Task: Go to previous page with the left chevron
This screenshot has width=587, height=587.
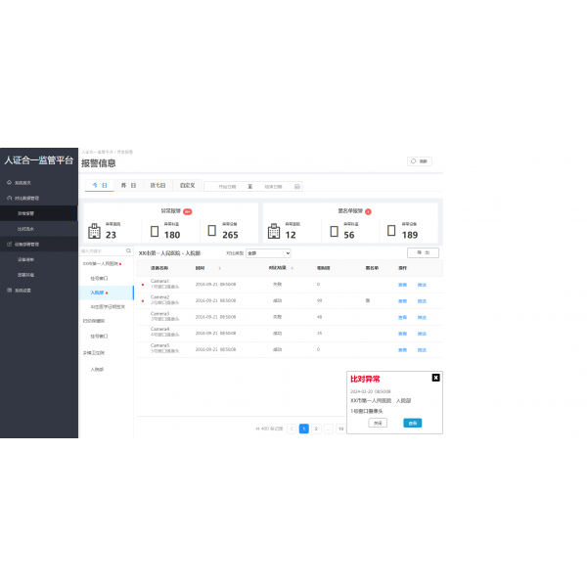Action: pyautogui.click(x=292, y=429)
